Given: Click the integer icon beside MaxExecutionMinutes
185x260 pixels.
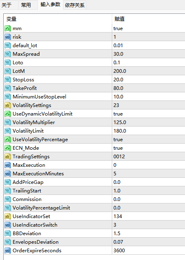Looking at the screenshot, I should pos(8,174).
